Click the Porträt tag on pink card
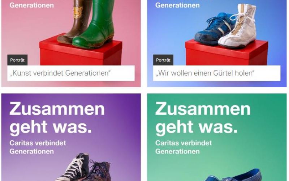289x181 pixels. pyautogui.click(x=17, y=60)
